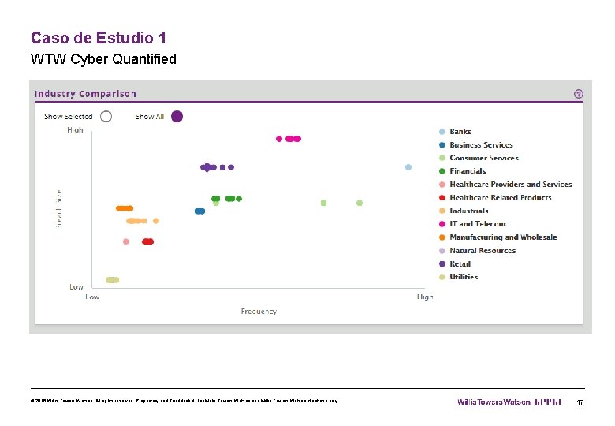This screenshot has height=426, width=615.
Task: Click the Business Services legend dot
Action: coord(442,144)
